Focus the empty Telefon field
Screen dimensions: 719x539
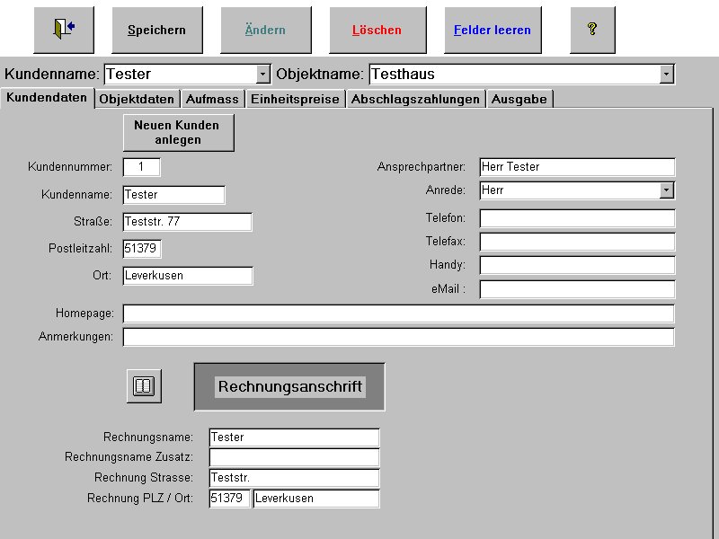577,218
